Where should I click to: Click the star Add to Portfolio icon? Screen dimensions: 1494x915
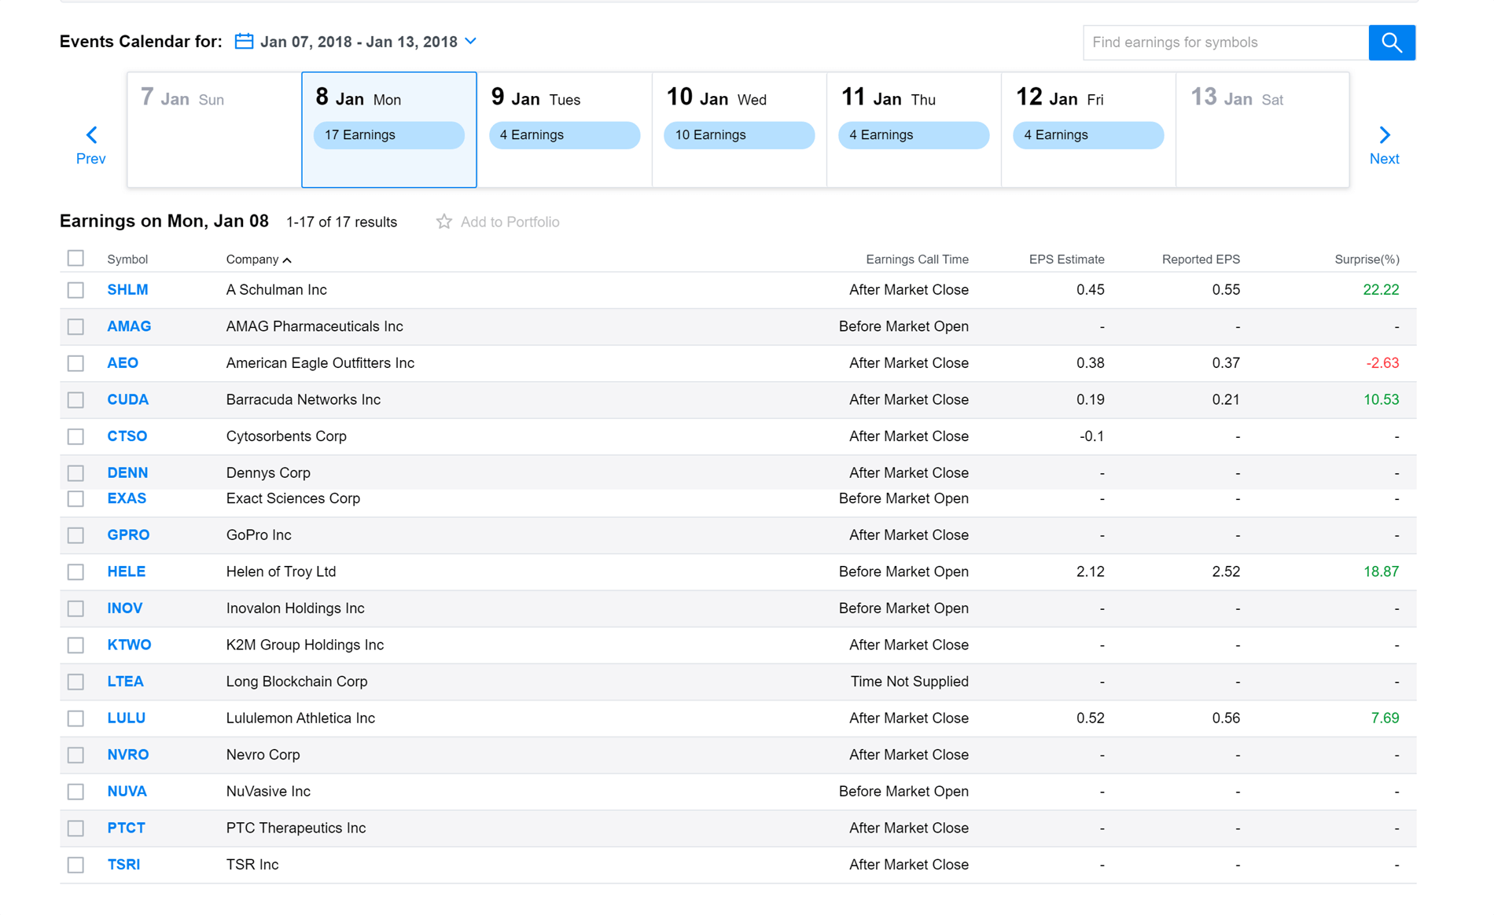[444, 222]
